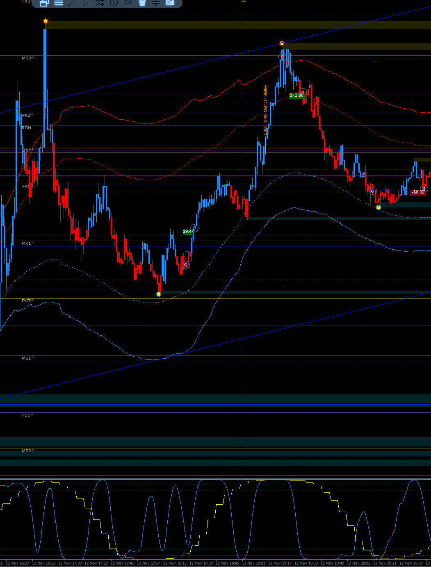
Task: Click the trade exit marker beside $12.90
Action: (303, 92)
